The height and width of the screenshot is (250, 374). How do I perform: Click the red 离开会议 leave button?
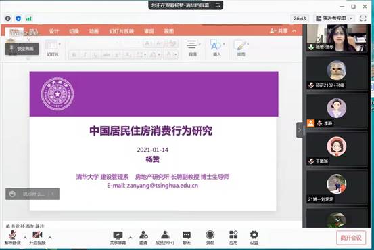click(x=351, y=238)
